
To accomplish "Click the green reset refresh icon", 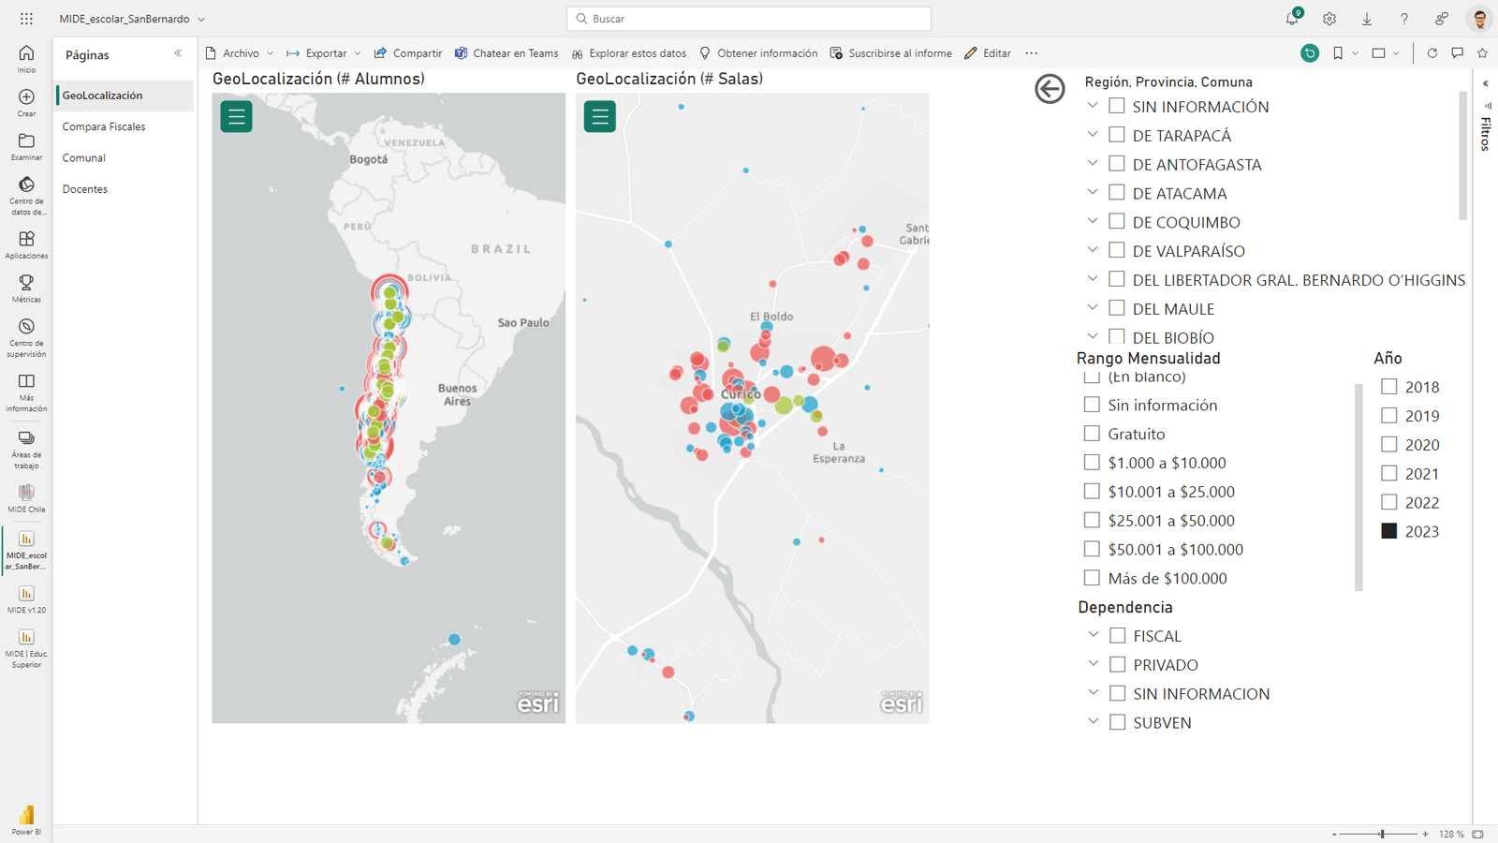I will [1310, 53].
